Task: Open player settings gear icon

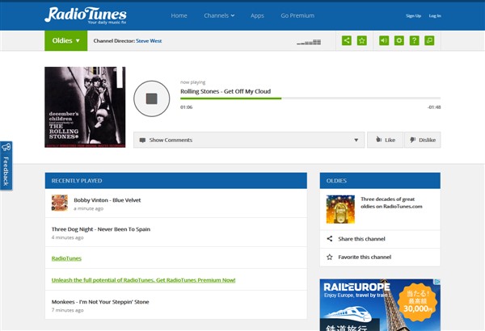Action: click(x=399, y=40)
